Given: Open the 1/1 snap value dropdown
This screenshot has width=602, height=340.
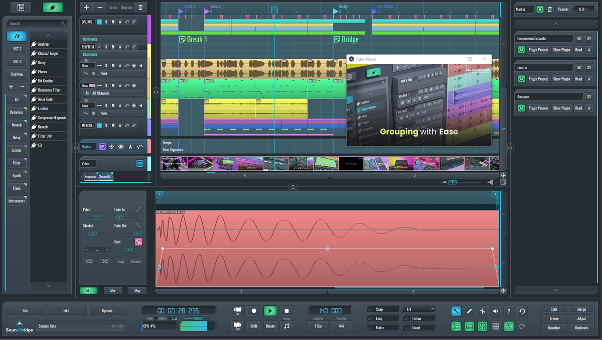Looking at the screenshot, I should [x=419, y=309].
